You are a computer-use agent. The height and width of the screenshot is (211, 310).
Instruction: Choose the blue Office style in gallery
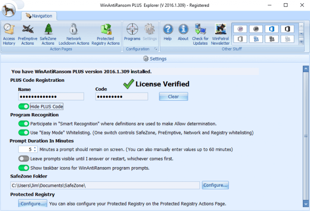[x=272, y=29]
